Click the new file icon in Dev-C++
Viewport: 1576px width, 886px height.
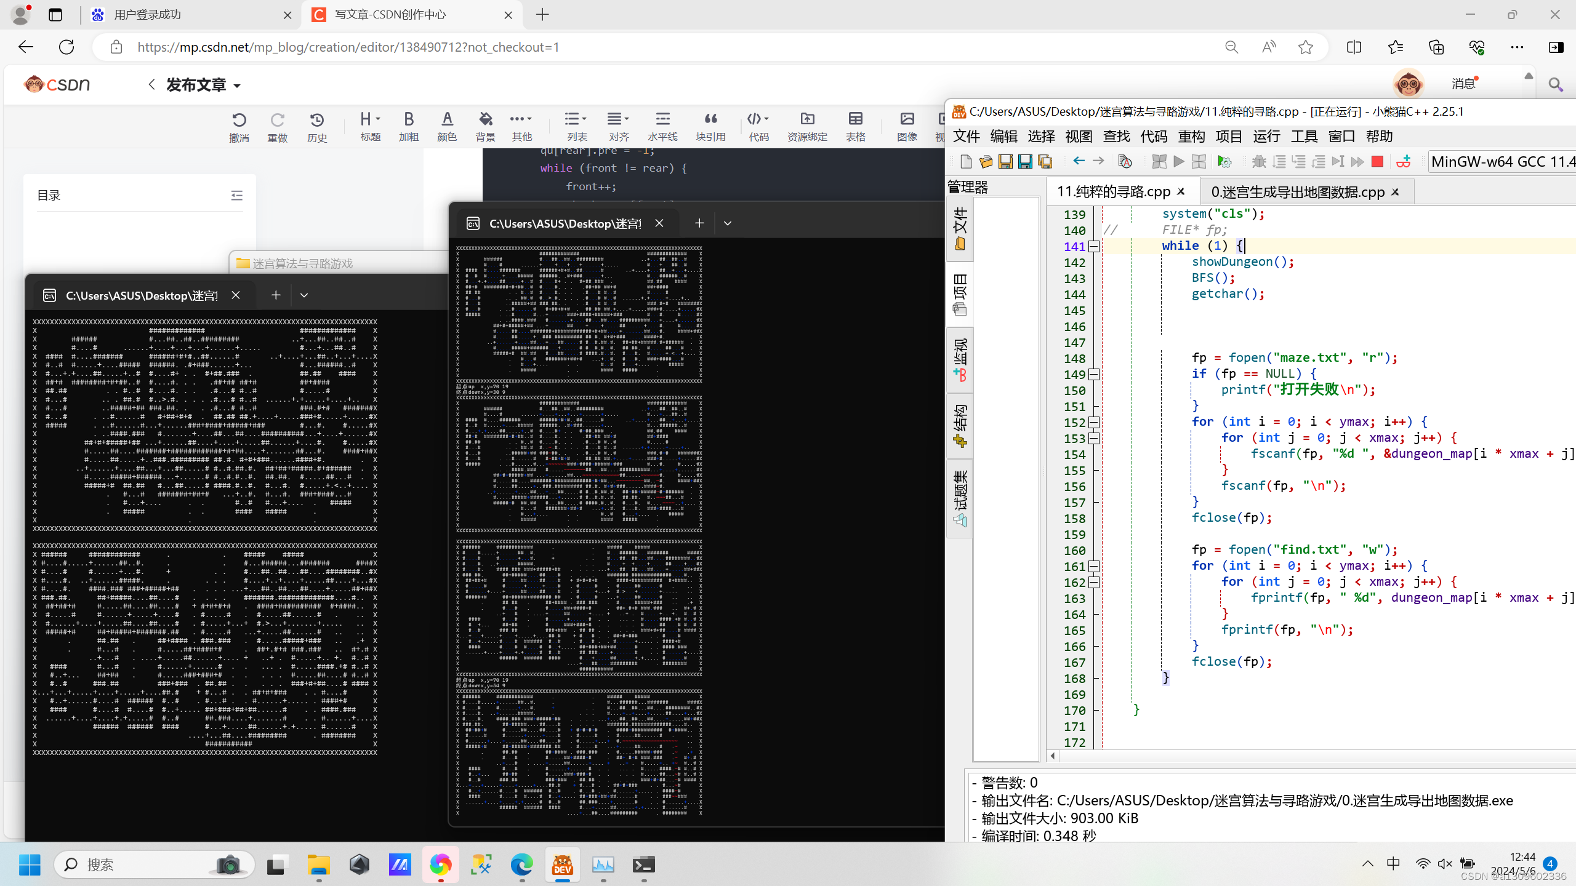965,161
